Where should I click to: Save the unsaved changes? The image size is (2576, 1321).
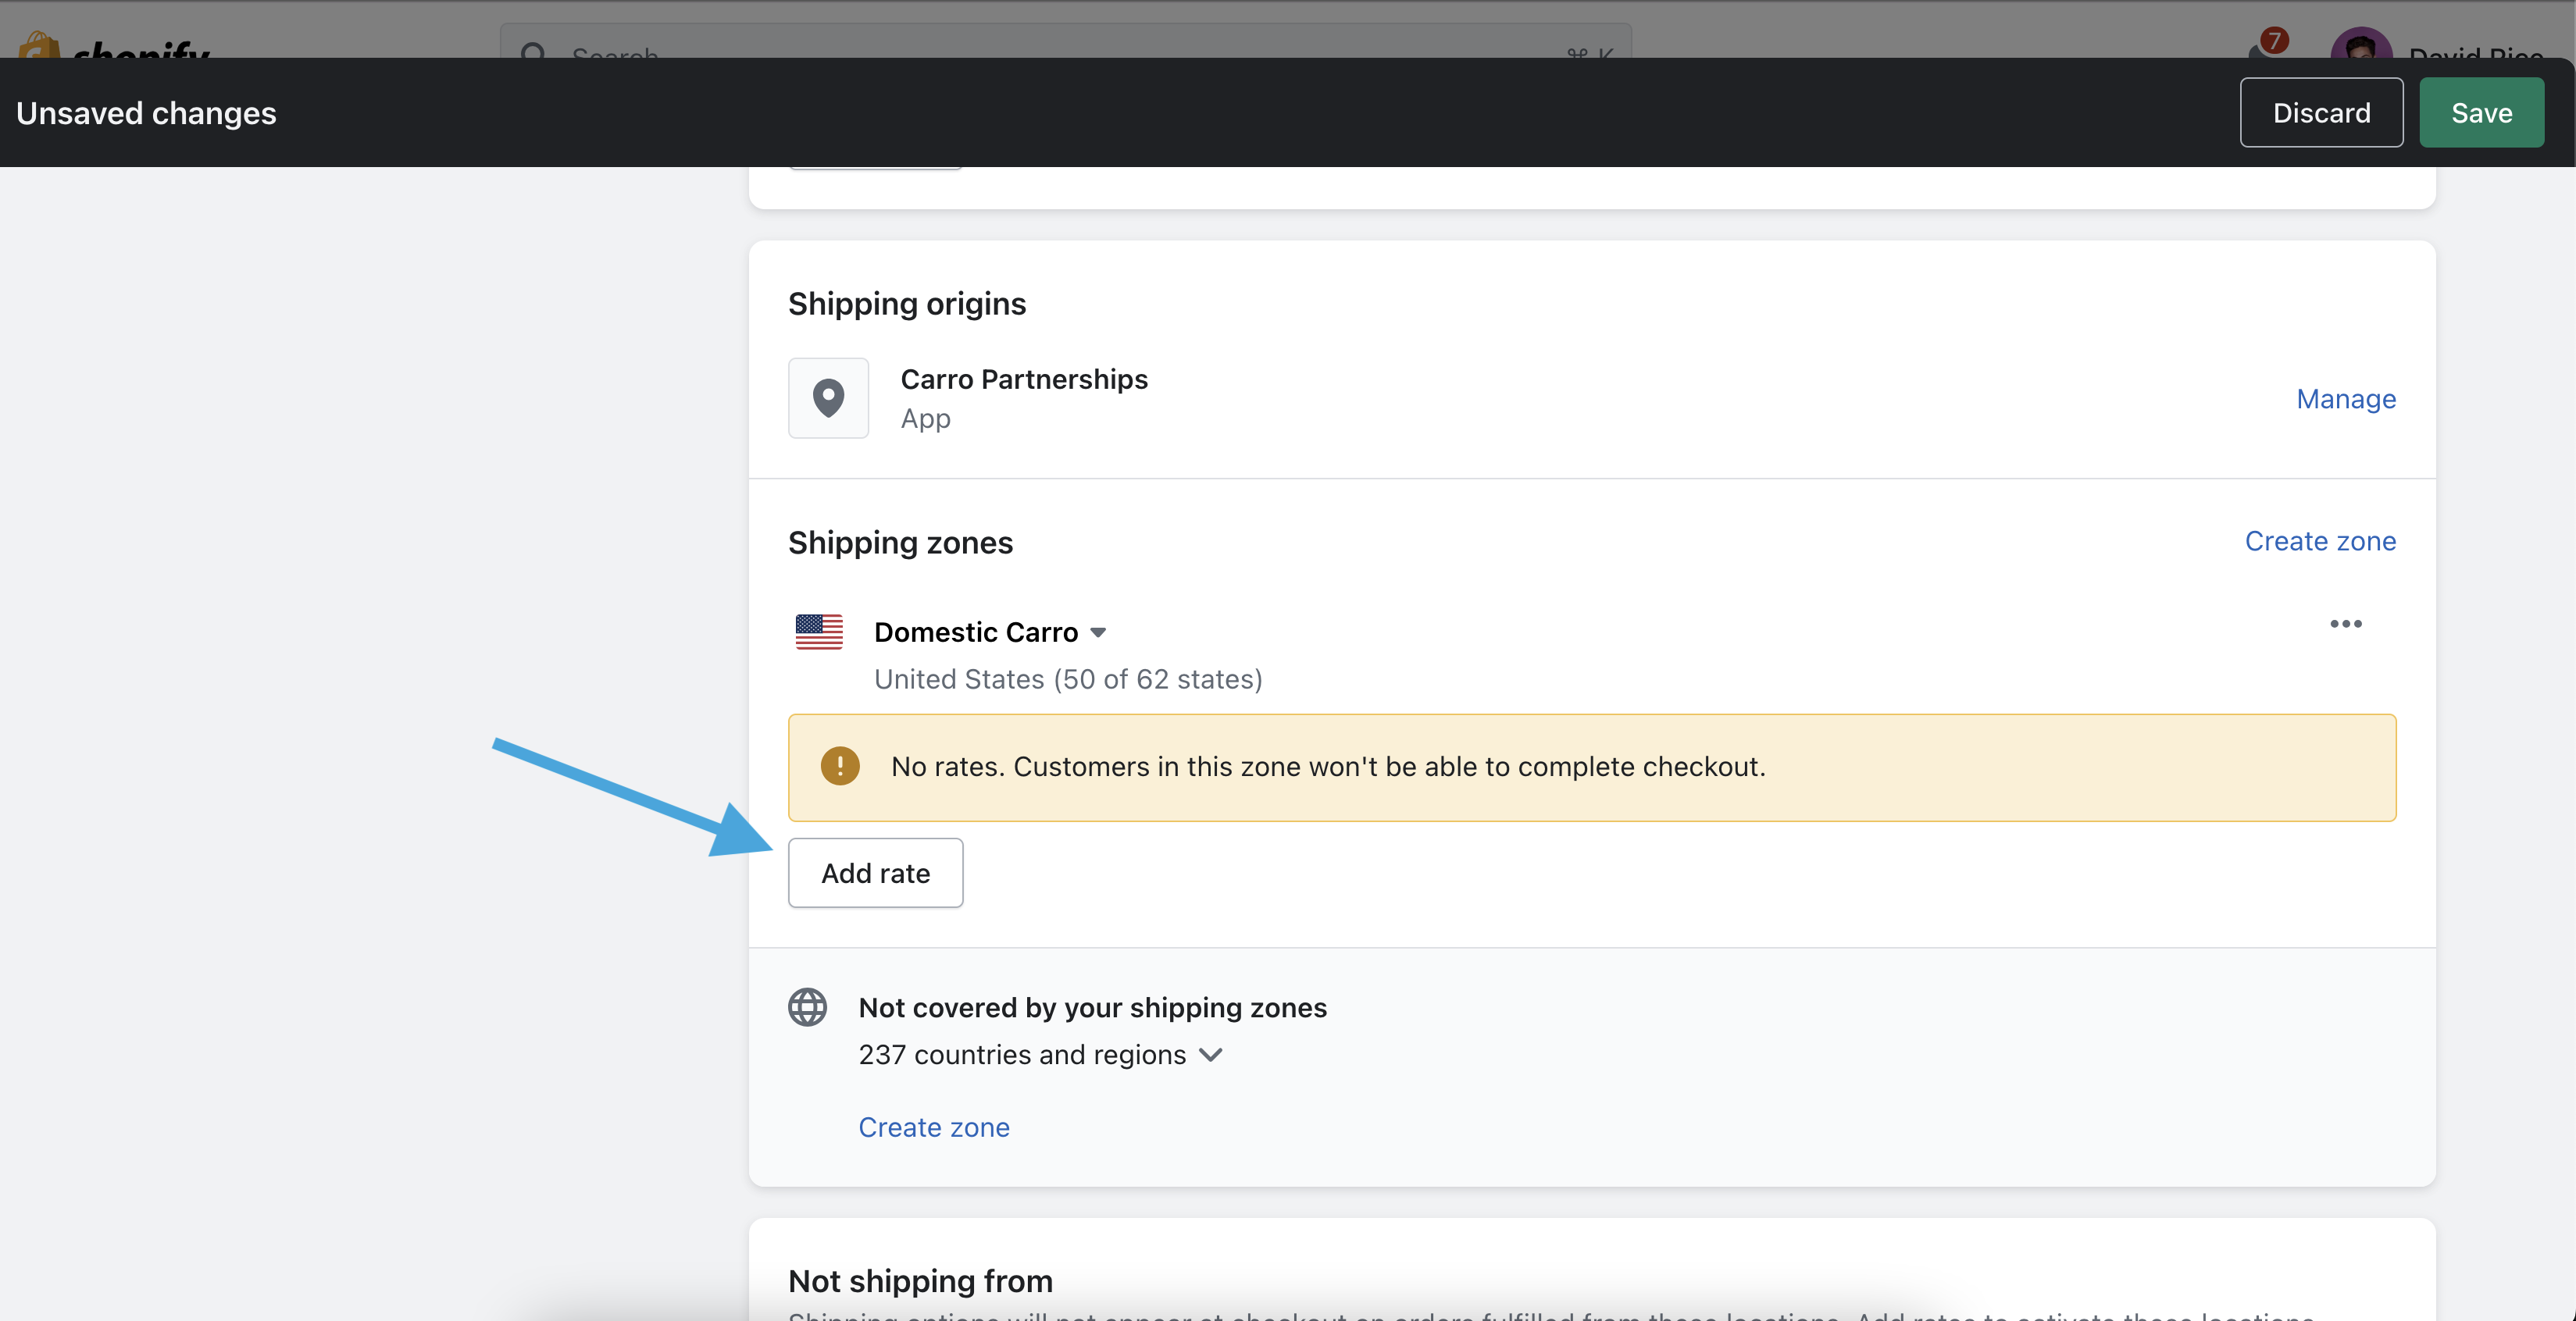tap(2481, 113)
